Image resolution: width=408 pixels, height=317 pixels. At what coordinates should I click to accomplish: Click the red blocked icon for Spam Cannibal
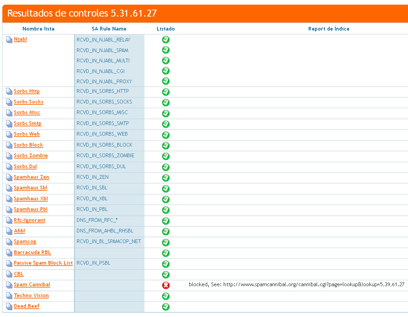[166, 285]
